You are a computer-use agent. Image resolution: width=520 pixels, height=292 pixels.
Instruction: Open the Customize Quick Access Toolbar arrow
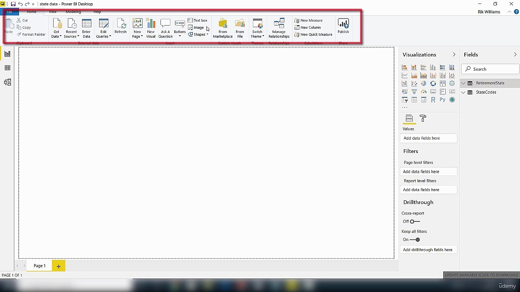(x=33, y=4)
